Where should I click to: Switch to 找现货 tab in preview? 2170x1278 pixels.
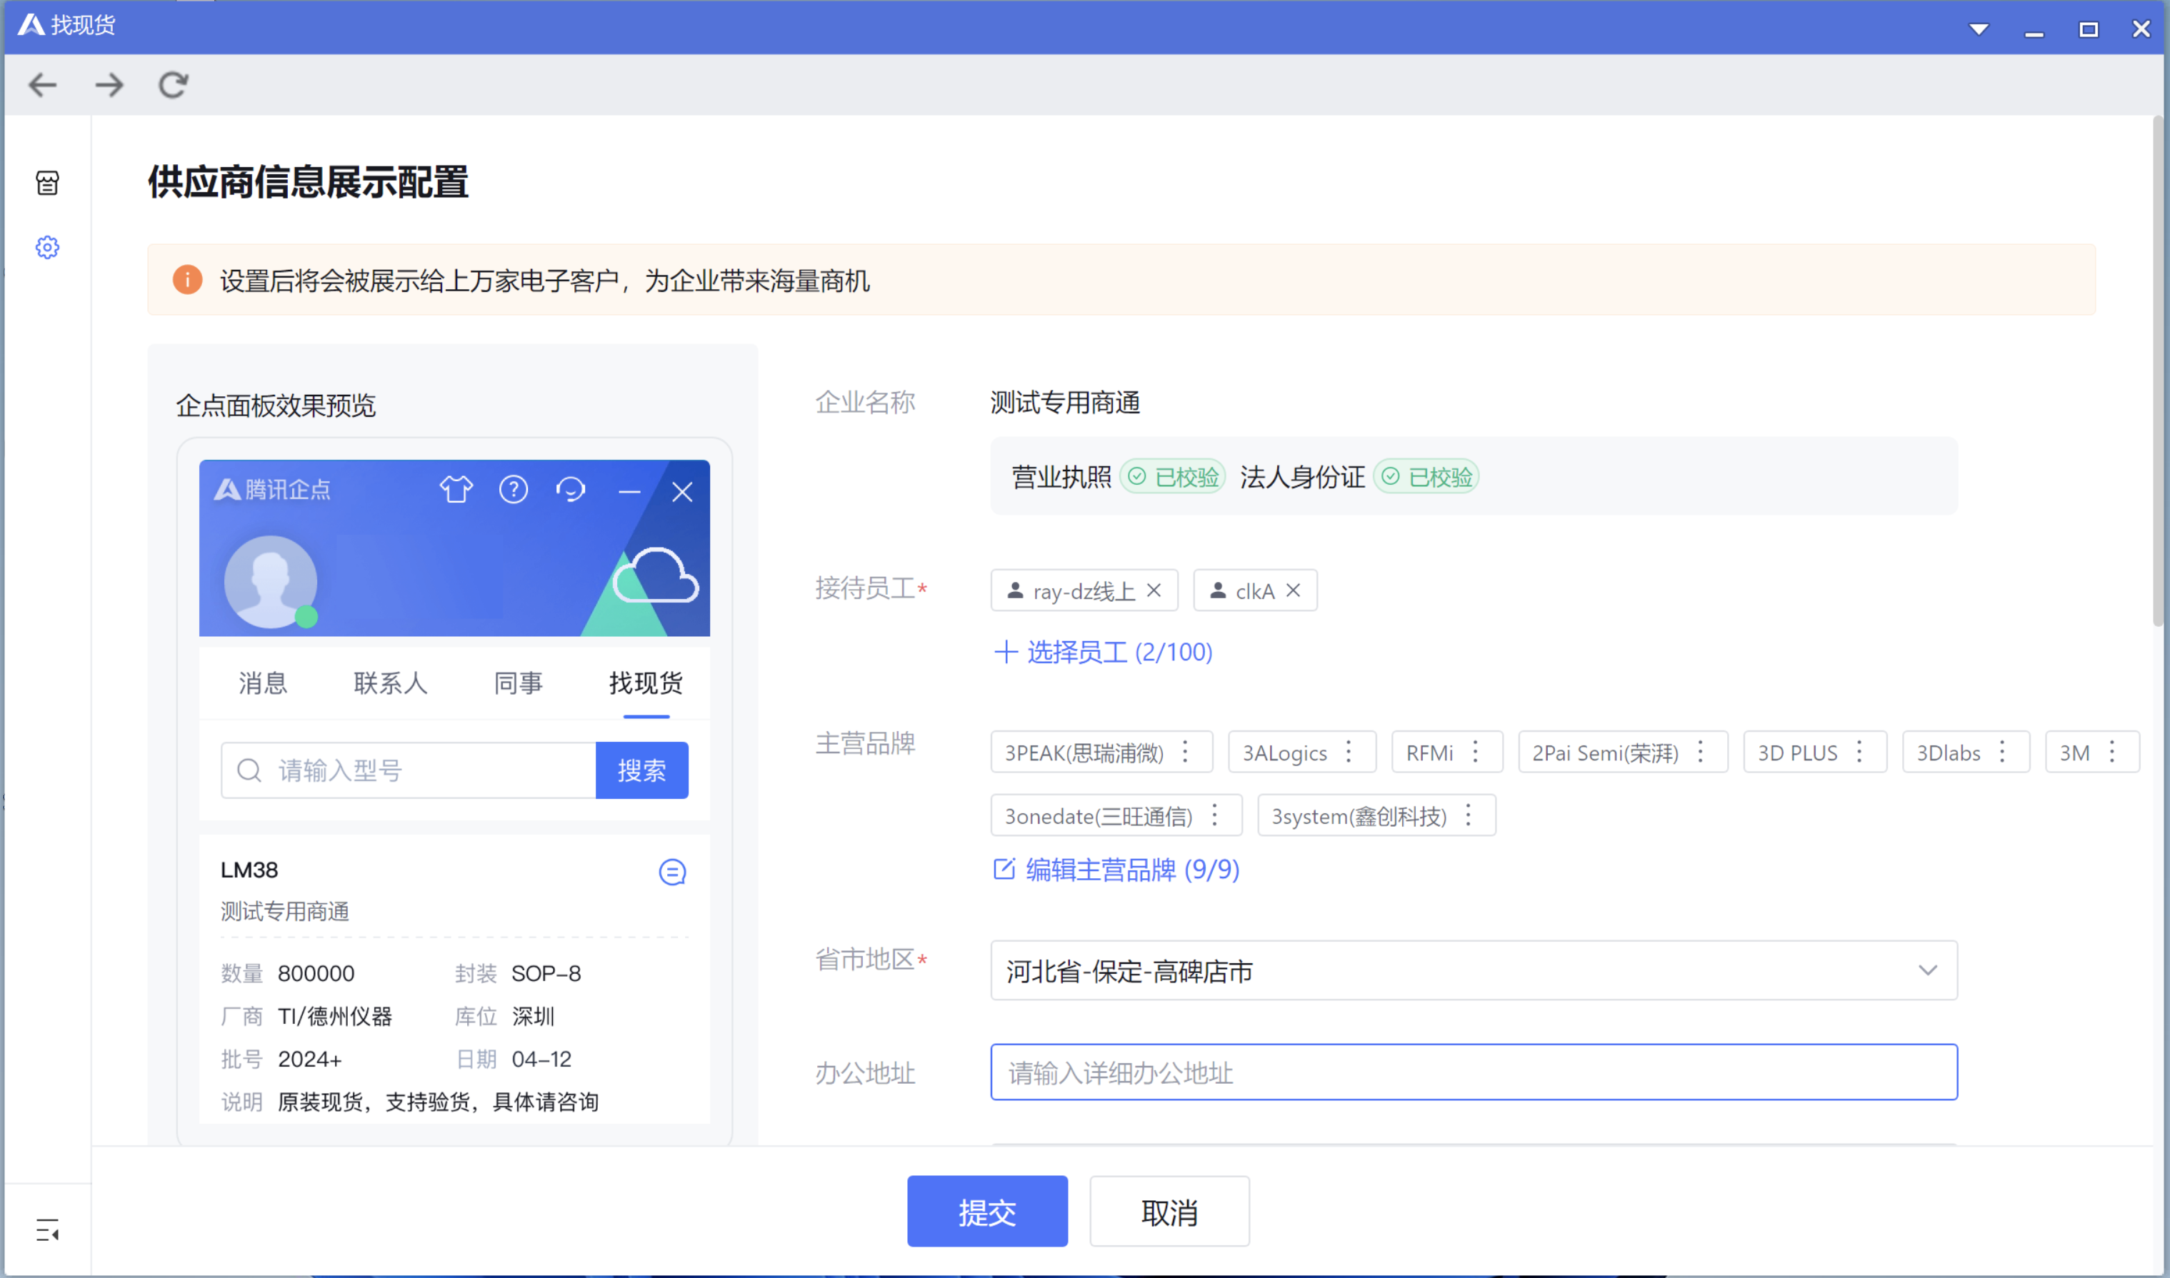(646, 683)
